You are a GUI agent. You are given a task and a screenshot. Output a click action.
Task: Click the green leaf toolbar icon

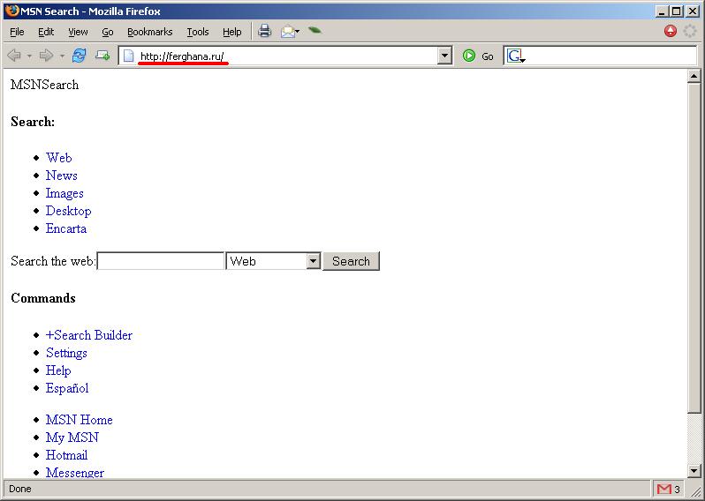pos(315,30)
